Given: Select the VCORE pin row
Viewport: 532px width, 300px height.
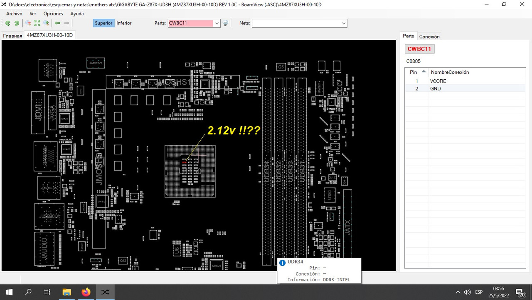Looking at the screenshot, I should [466, 81].
